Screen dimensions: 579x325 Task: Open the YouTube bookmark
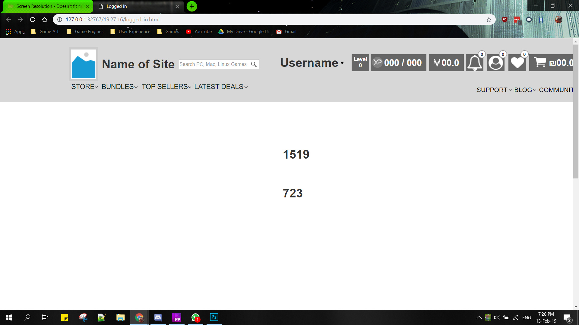pos(199,32)
